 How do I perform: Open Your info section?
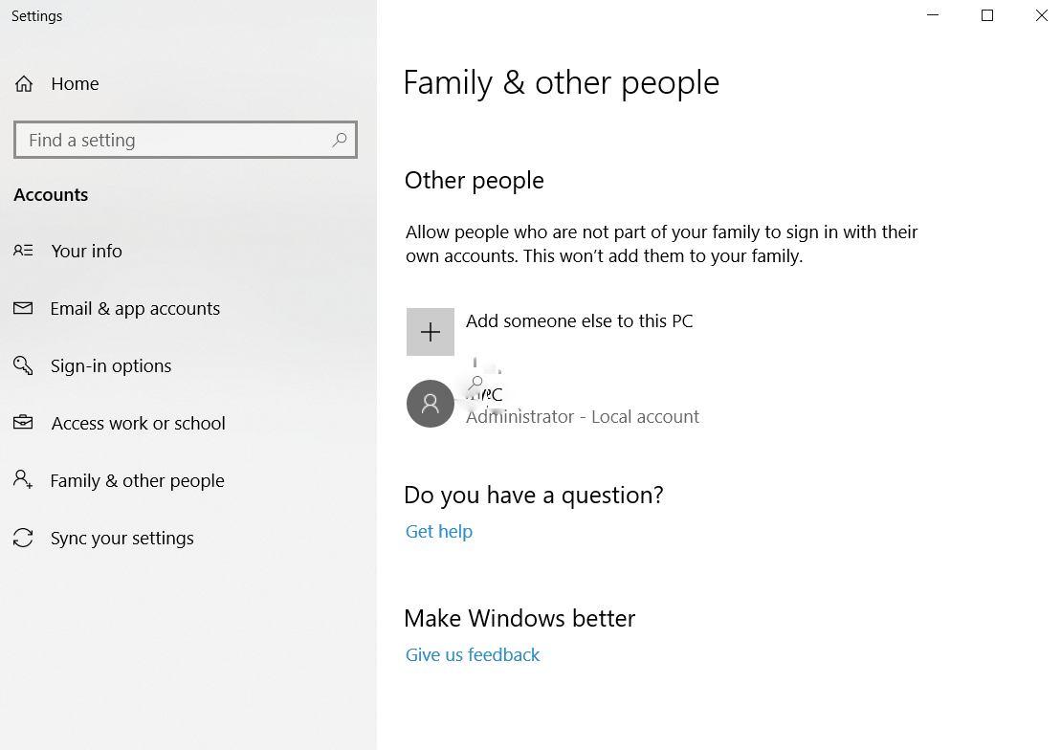click(87, 252)
